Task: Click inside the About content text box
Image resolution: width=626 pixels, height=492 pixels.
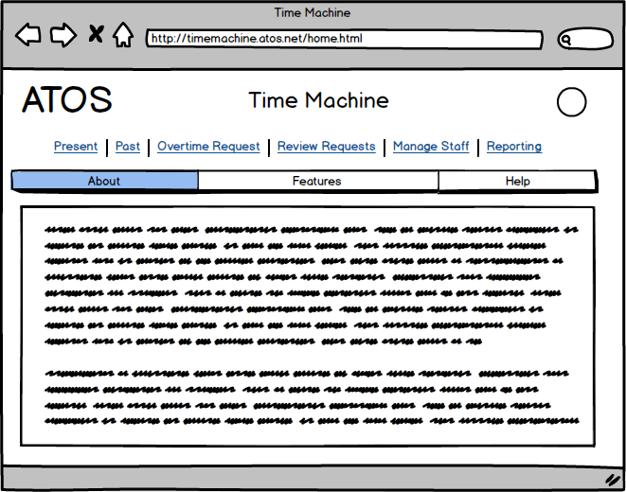Action: (x=308, y=325)
